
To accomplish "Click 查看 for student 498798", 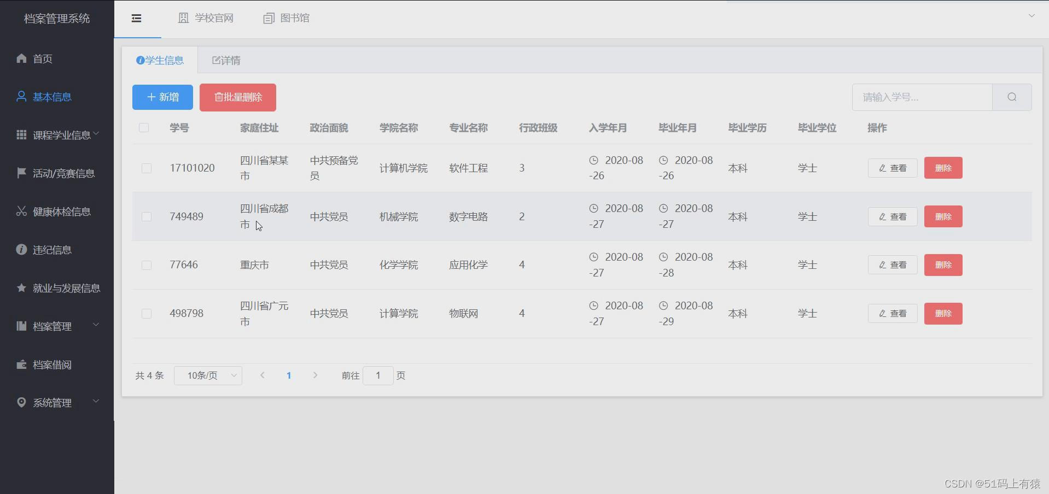I will (x=893, y=313).
